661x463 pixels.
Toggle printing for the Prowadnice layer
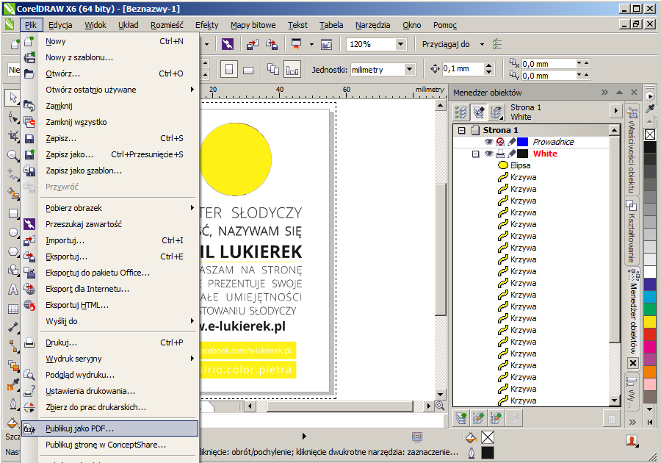click(500, 142)
